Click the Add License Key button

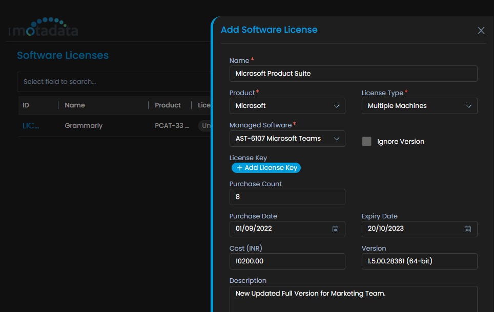[x=266, y=168]
